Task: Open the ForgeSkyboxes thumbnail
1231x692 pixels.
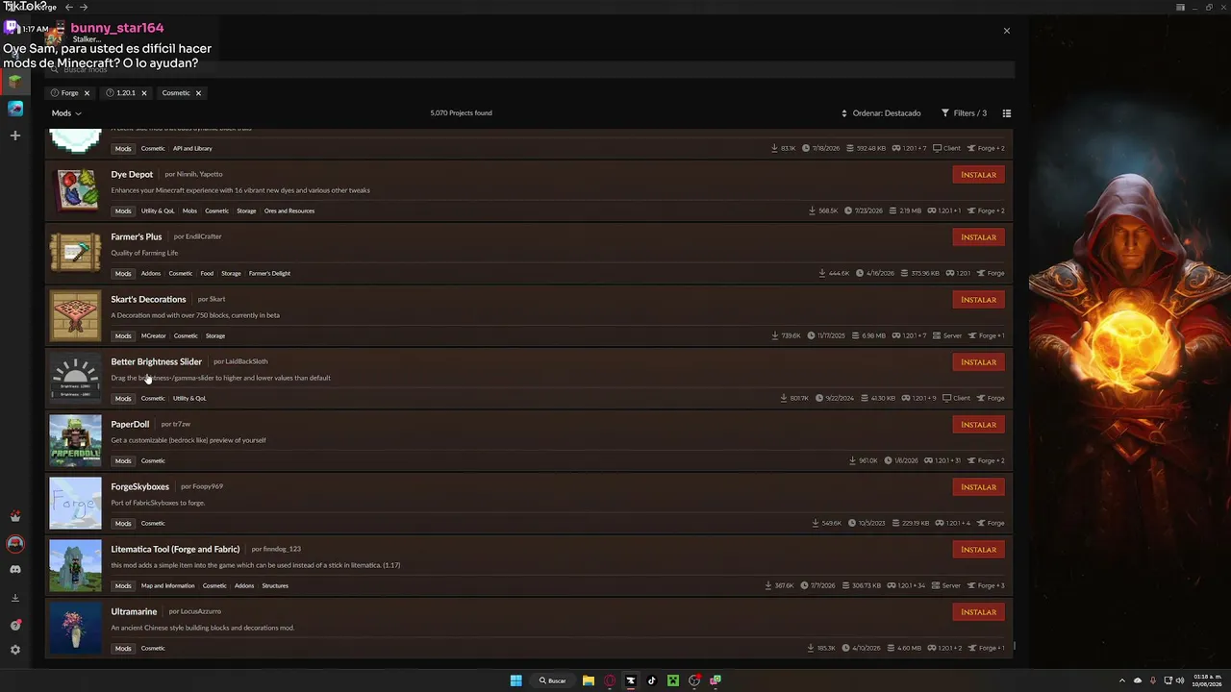Action: [x=75, y=503]
